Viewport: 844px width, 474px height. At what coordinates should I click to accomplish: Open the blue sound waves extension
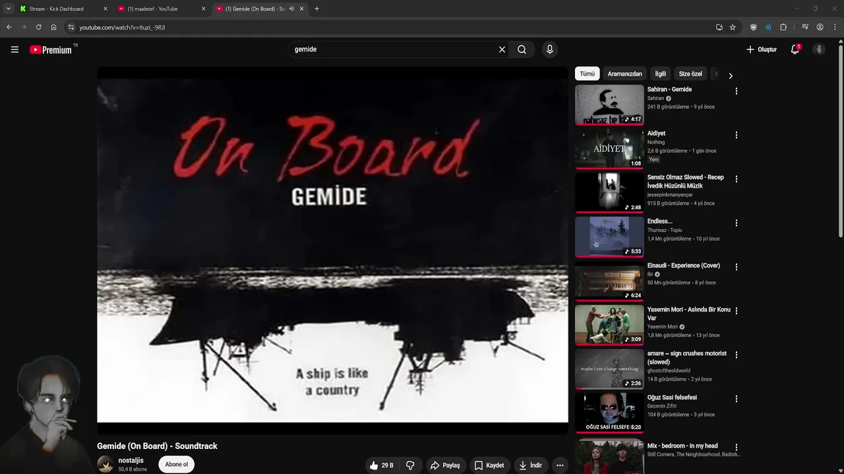768,27
